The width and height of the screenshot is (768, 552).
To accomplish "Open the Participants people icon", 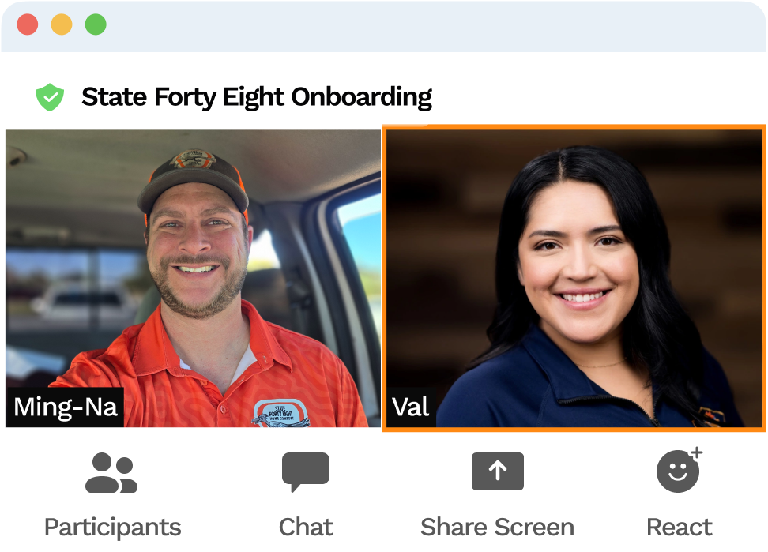I will point(111,472).
